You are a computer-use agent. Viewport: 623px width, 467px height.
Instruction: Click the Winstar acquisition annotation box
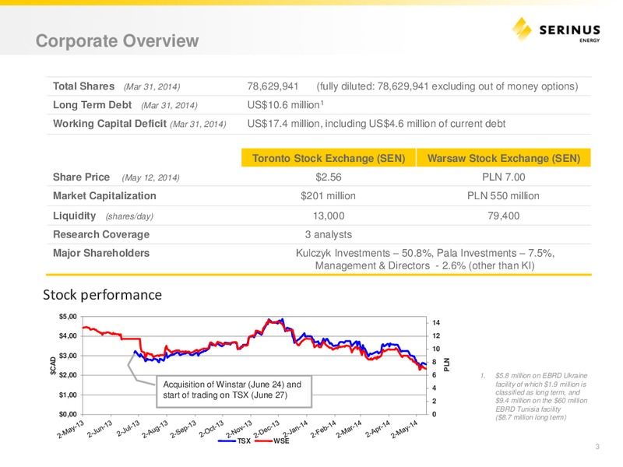tap(234, 392)
